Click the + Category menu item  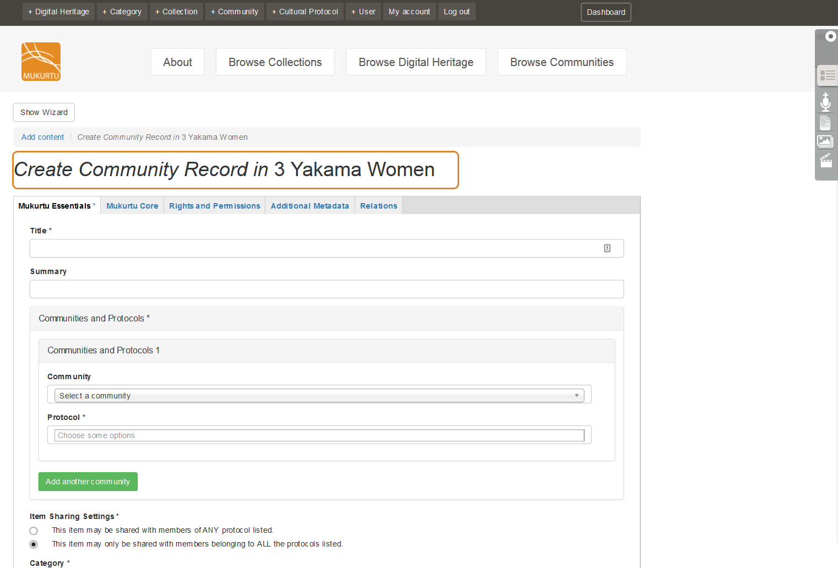pyautogui.click(x=122, y=12)
